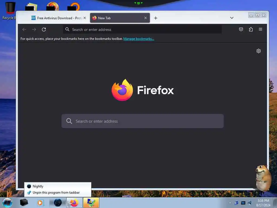Open the Nightly globe taskbar icon
277x208 pixels.
58,203
